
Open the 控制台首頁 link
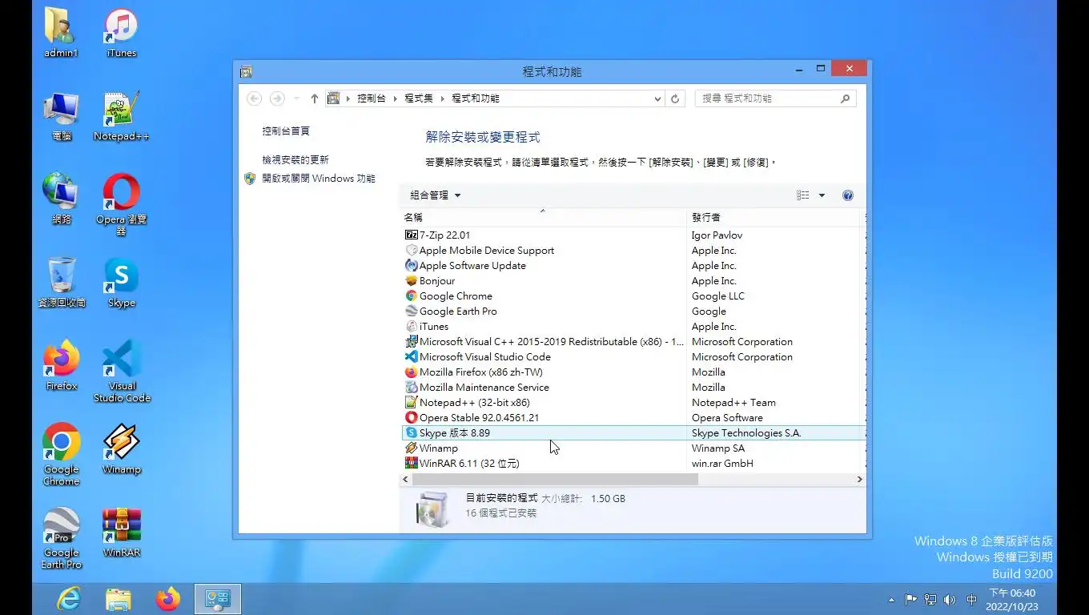286,131
